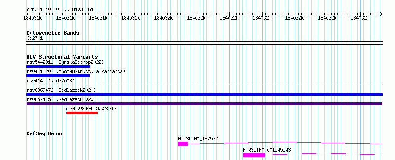395x160 pixels.
Task: Open variant nsv5992404 (Wu2021) label
Action: [x=91, y=109]
